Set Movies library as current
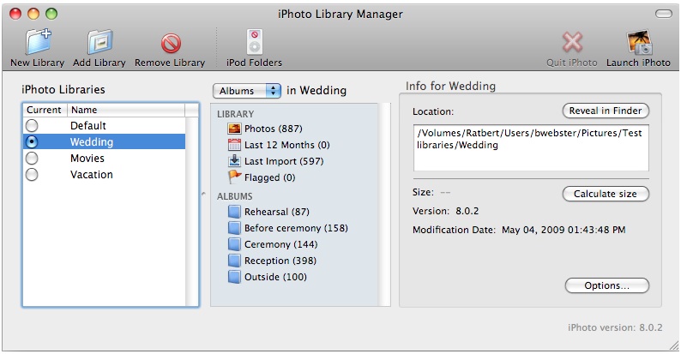 [32, 159]
